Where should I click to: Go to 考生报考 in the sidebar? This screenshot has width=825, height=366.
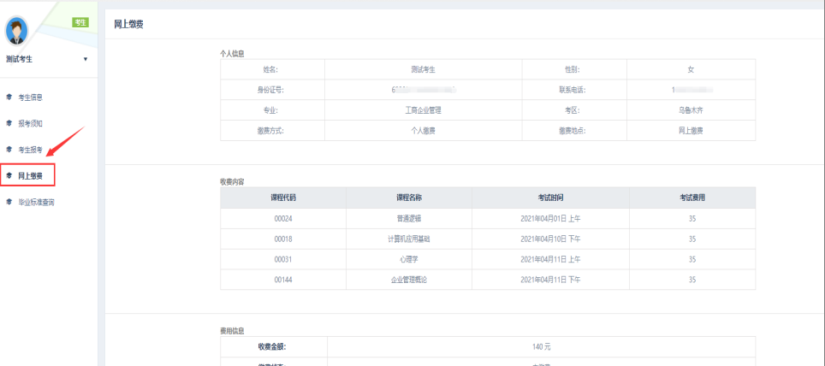point(31,150)
